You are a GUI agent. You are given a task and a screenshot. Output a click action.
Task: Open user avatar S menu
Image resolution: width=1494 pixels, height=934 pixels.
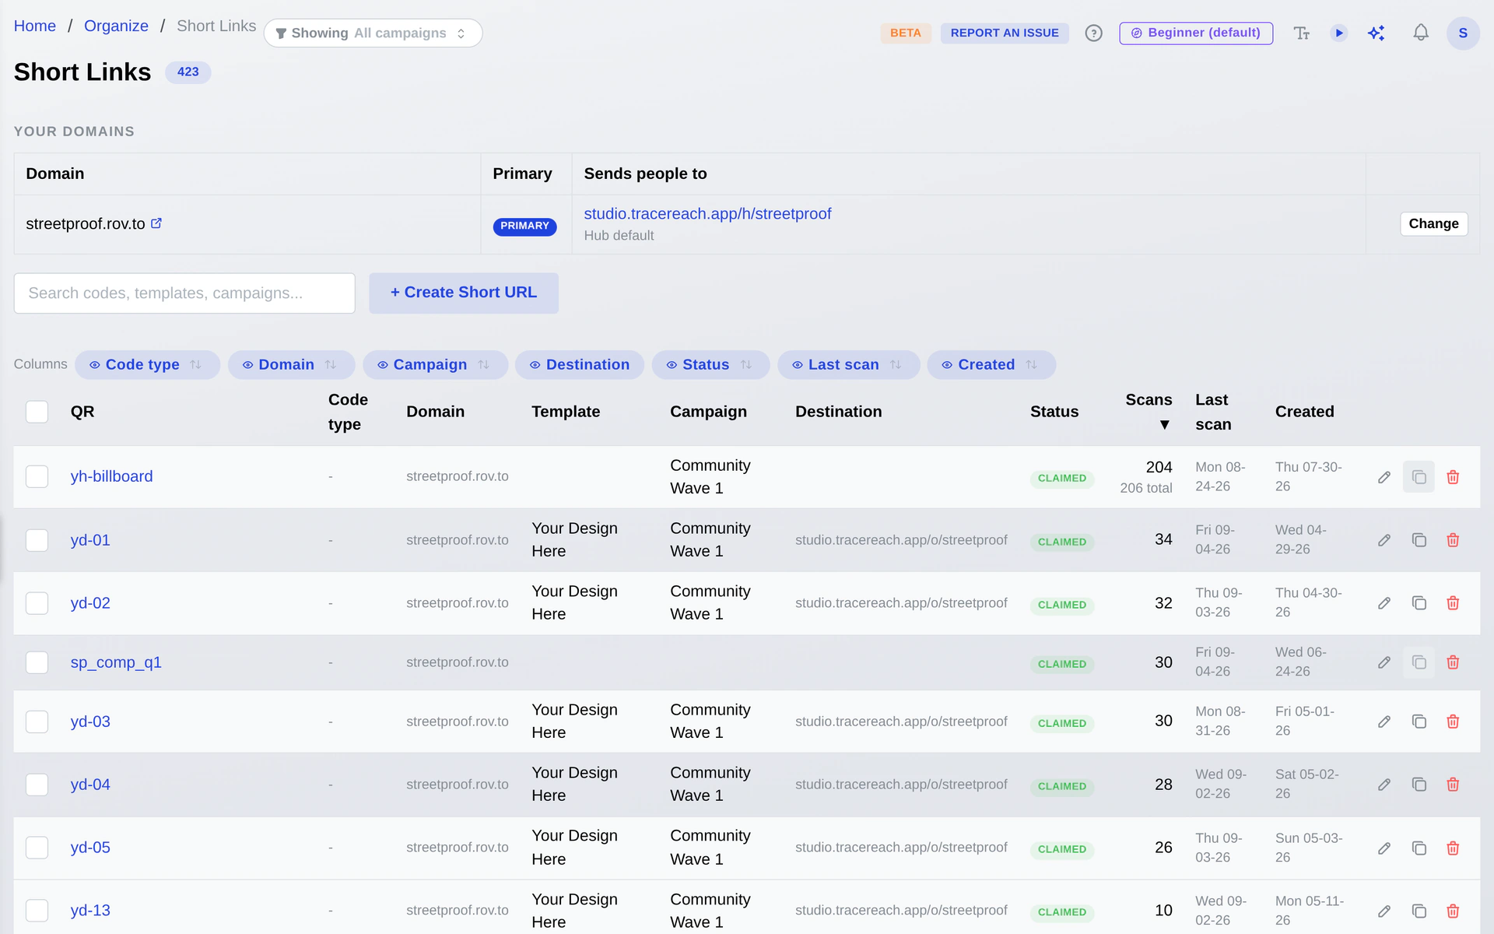tap(1462, 33)
